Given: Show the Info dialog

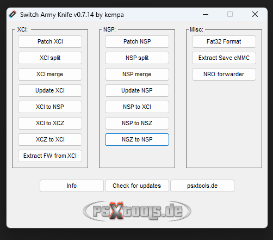Looking at the screenshot, I should point(72,186).
